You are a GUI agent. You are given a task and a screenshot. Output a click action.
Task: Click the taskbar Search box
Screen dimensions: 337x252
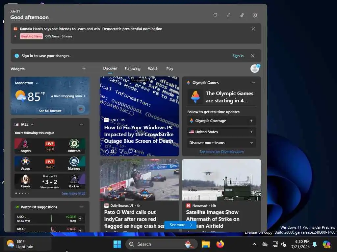click(x=161, y=244)
